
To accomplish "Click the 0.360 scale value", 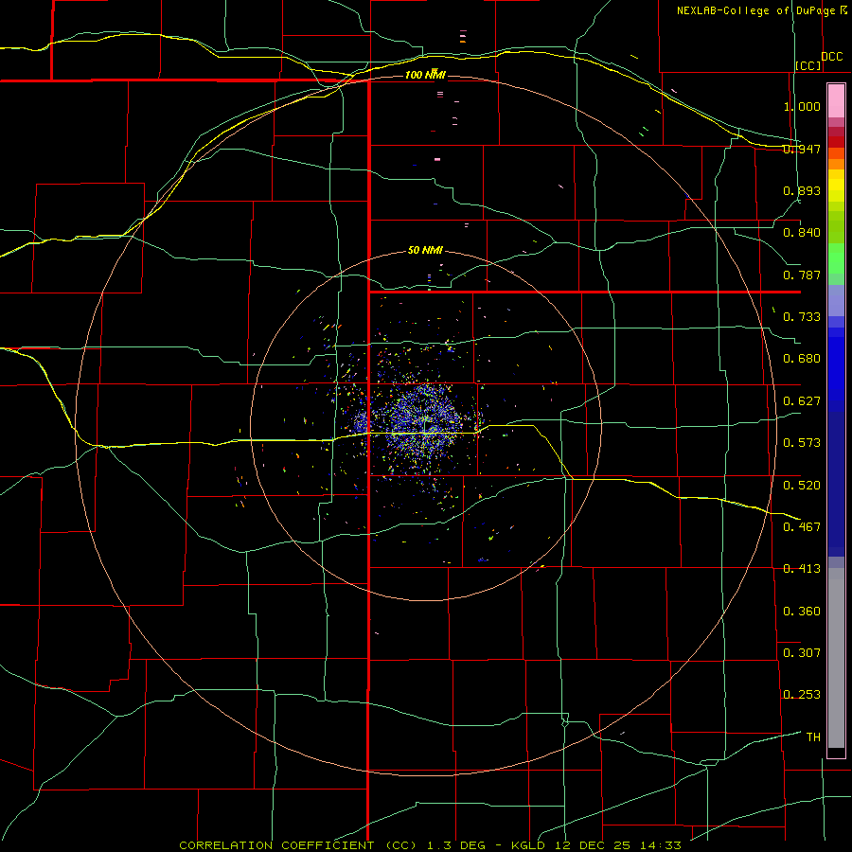I will pos(802,611).
